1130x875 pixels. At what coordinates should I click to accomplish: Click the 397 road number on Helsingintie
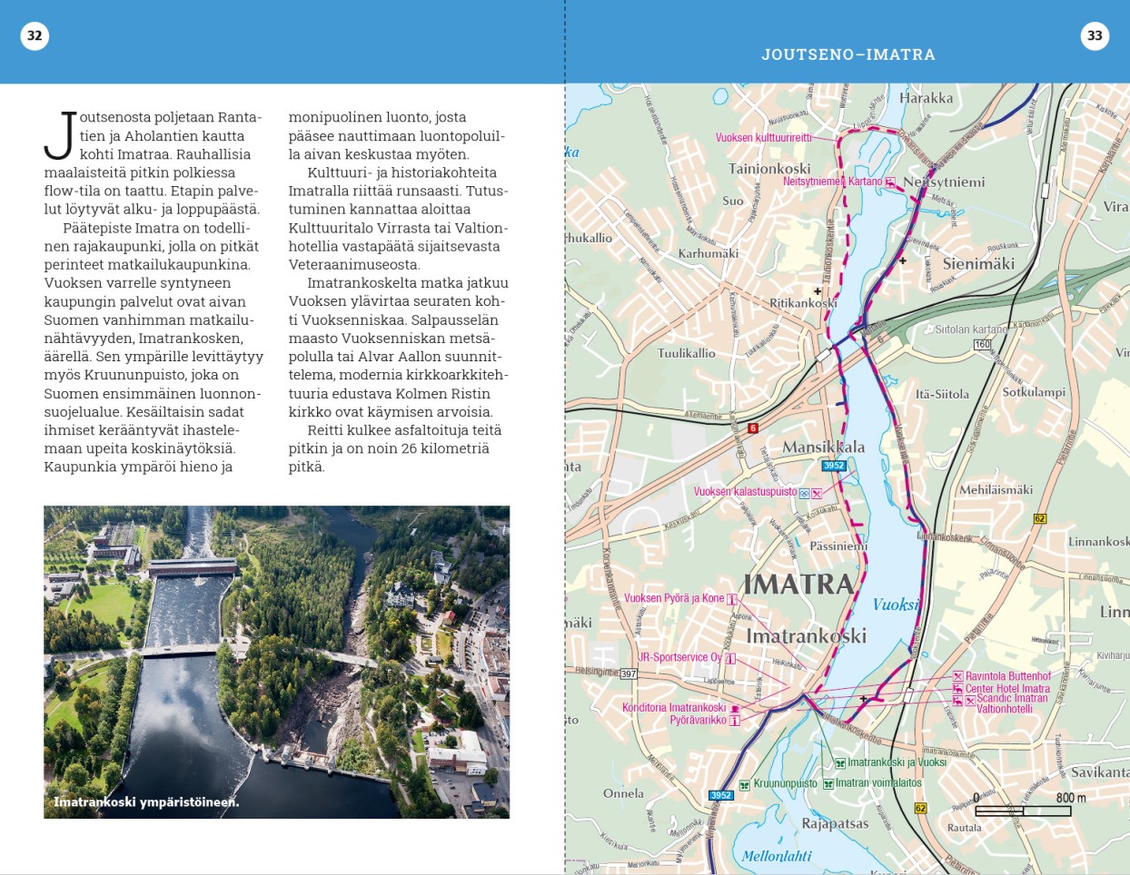pyautogui.click(x=629, y=674)
